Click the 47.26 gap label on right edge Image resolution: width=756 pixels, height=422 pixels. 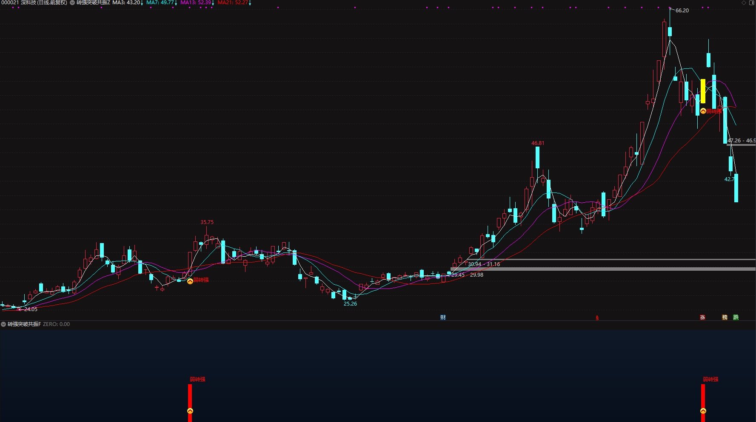click(x=742, y=141)
